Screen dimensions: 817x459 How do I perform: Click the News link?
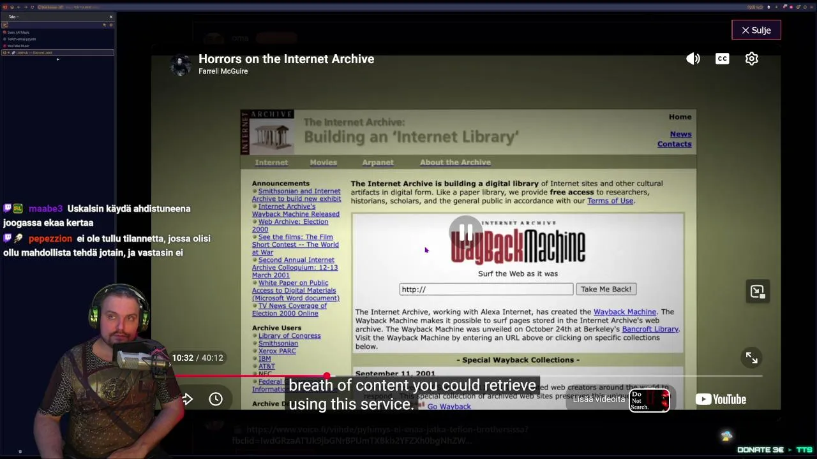[680, 134]
